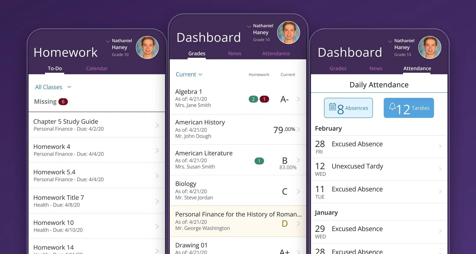Click chevron on February 28 attendance row
Image resolution: width=476 pixels, height=254 pixels.
tap(440, 146)
